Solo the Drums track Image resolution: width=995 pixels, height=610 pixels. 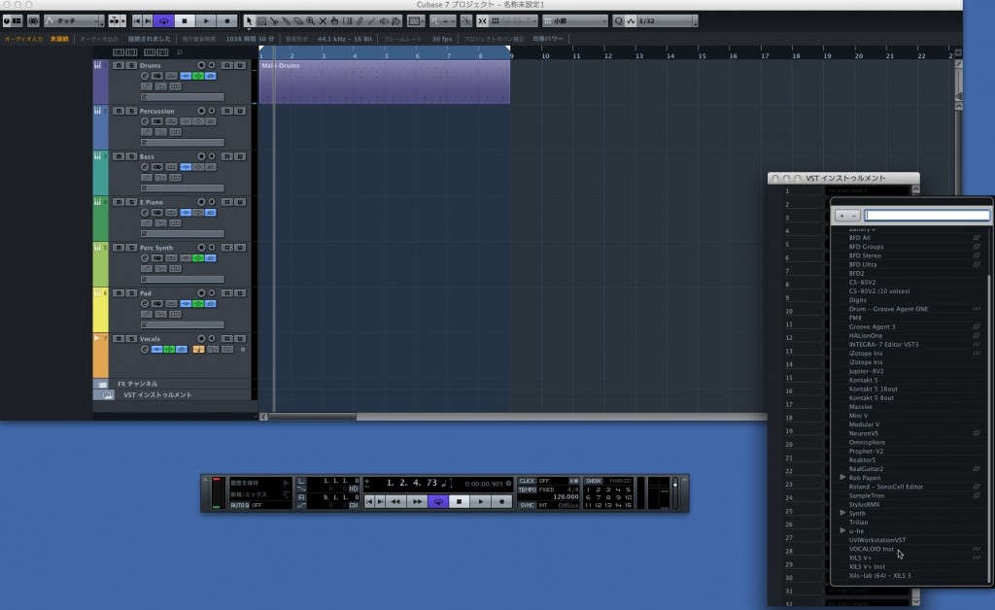[x=131, y=65]
